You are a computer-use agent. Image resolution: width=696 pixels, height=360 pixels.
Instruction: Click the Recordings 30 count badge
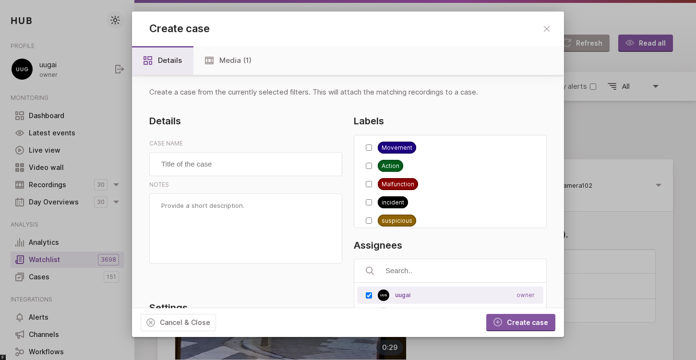(101, 185)
